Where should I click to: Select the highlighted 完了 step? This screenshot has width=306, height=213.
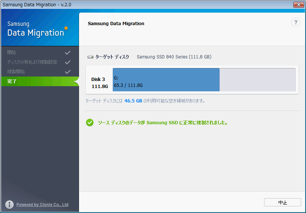[12, 81]
